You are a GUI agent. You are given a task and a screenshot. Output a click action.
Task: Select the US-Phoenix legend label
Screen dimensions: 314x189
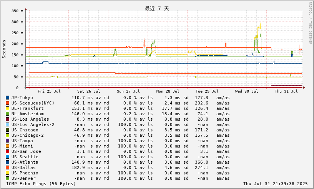click(x=25, y=173)
